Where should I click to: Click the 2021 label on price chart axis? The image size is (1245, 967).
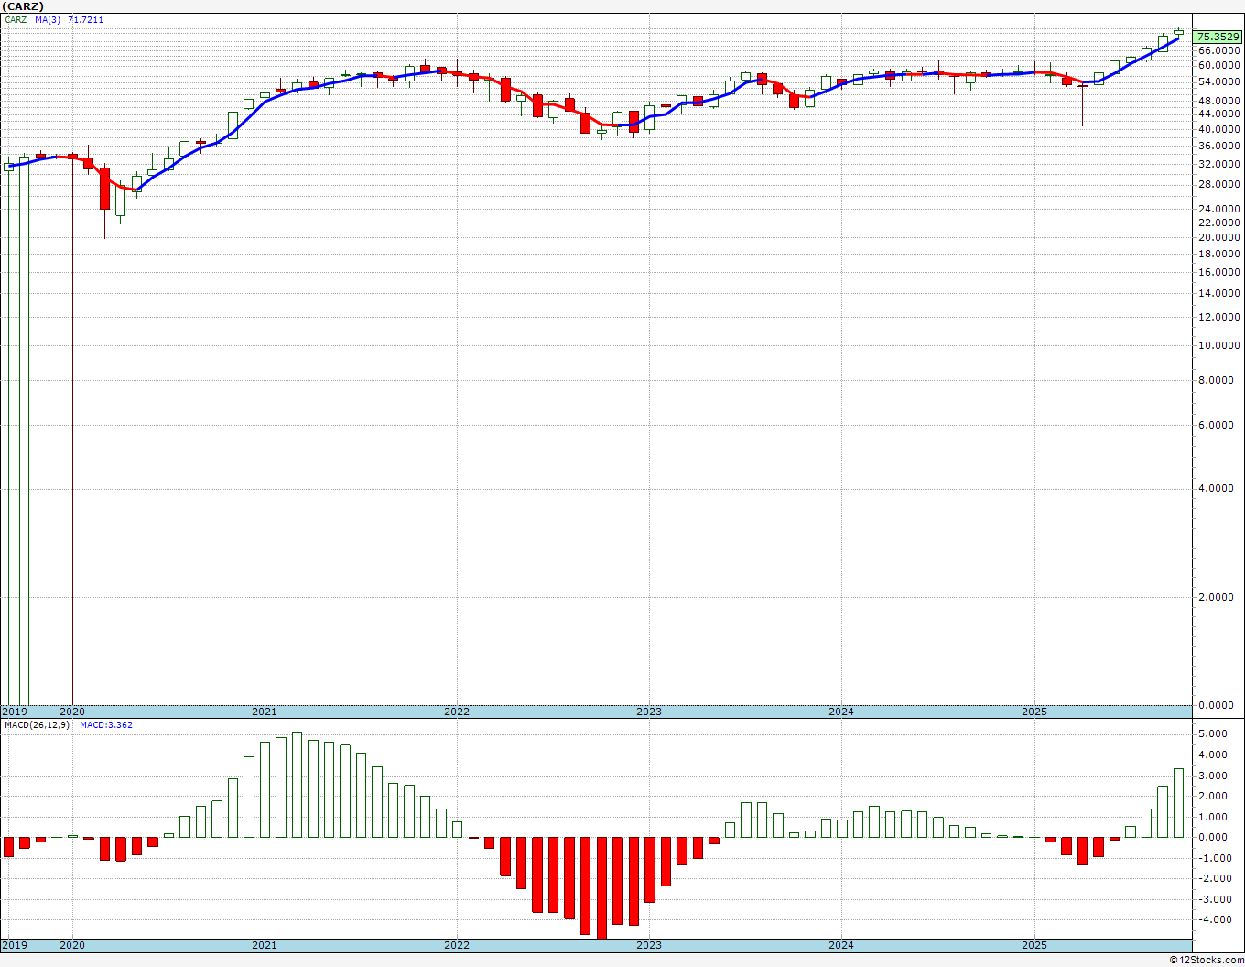coord(264,712)
